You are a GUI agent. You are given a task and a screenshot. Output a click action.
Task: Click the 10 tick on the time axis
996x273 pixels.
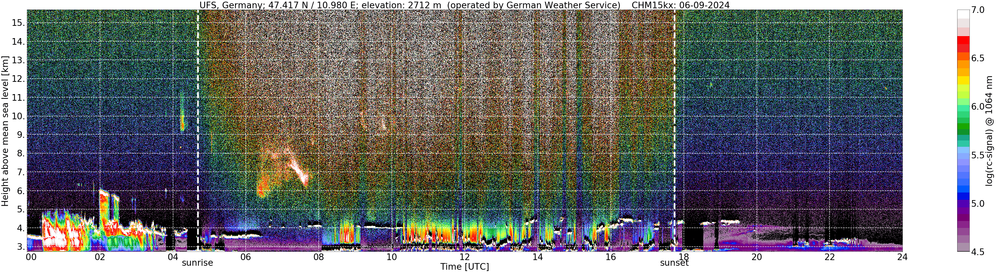click(392, 257)
